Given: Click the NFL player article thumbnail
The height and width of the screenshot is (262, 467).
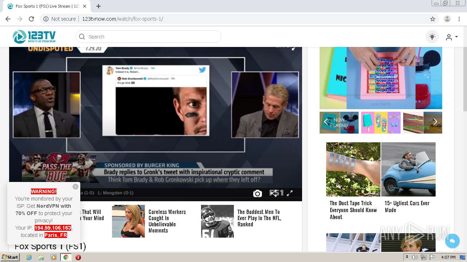Looking at the screenshot, I should (x=217, y=221).
